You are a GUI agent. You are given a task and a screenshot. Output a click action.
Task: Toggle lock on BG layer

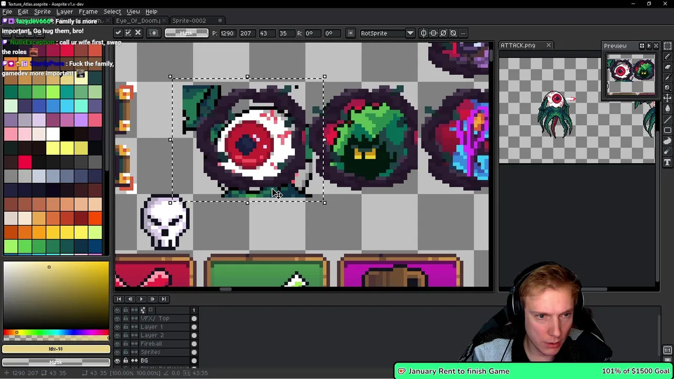tap(125, 361)
